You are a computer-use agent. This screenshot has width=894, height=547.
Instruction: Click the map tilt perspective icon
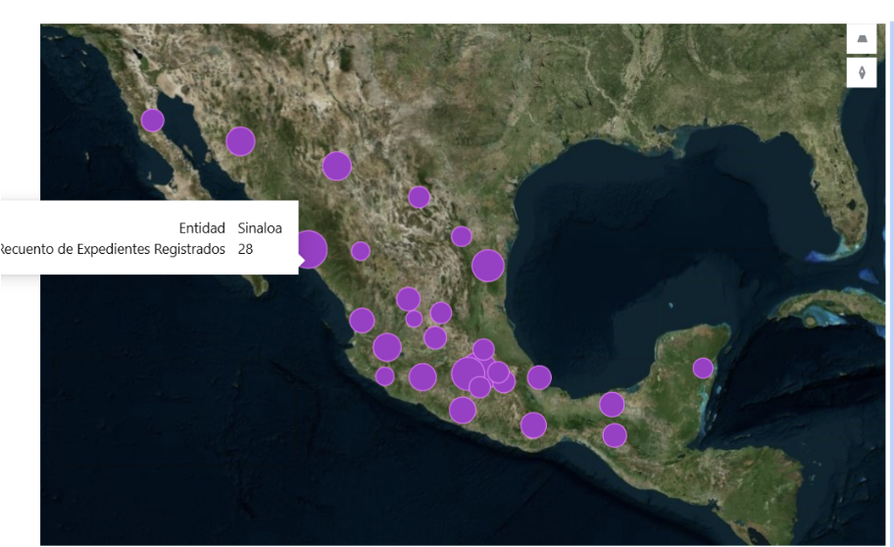coord(862,39)
